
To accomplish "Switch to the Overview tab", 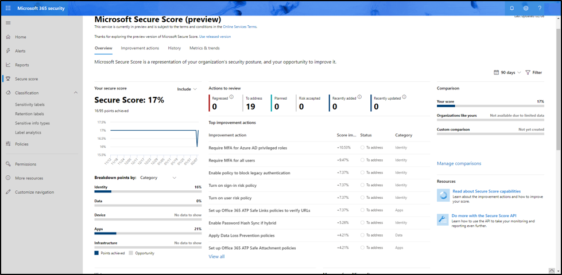I will [103, 48].
